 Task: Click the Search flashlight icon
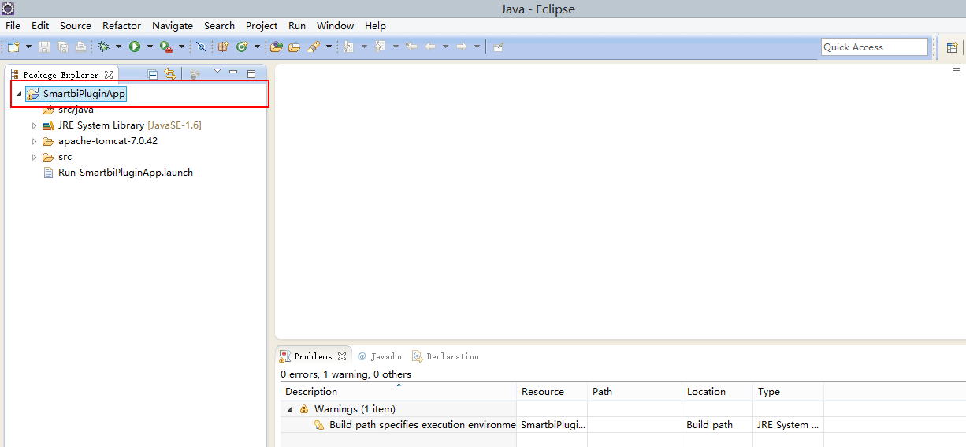pyautogui.click(x=314, y=47)
